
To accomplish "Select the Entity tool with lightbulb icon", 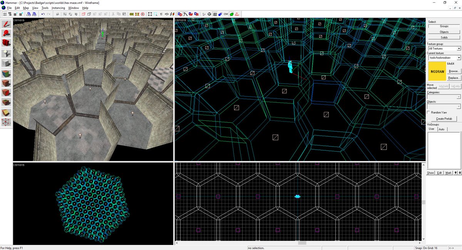I will 6,53.
